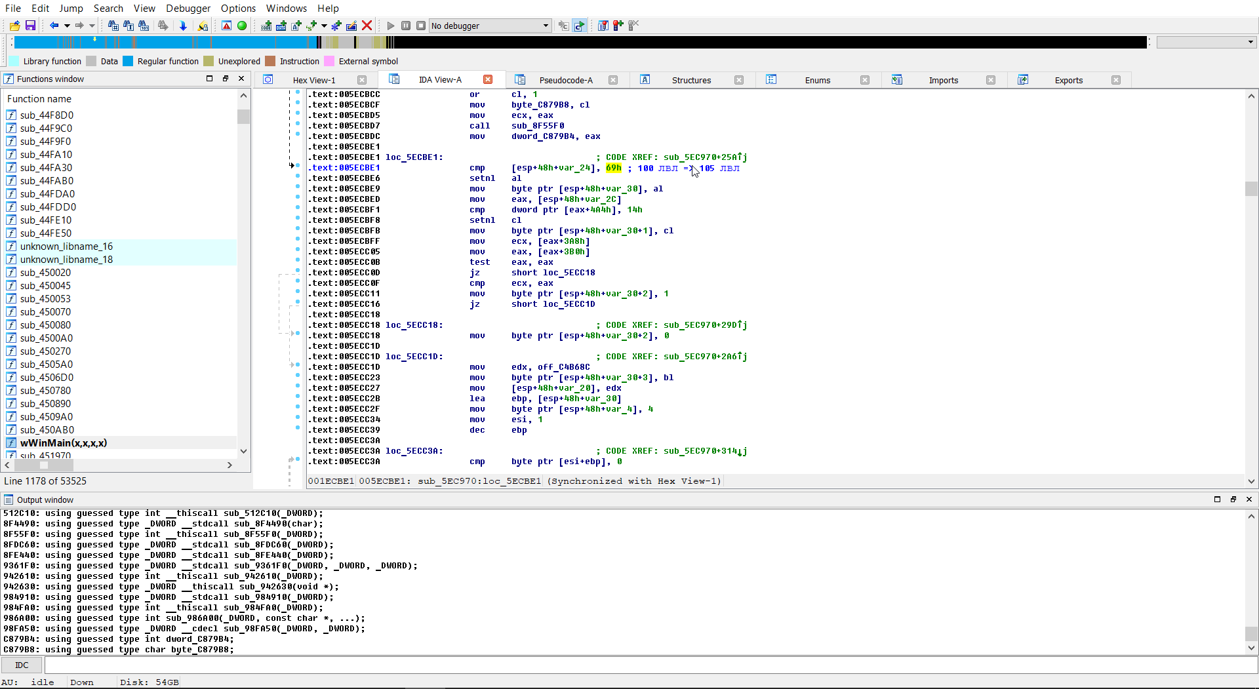Save the database with the floppy icon
The image size is (1259, 689).
[30, 26]
